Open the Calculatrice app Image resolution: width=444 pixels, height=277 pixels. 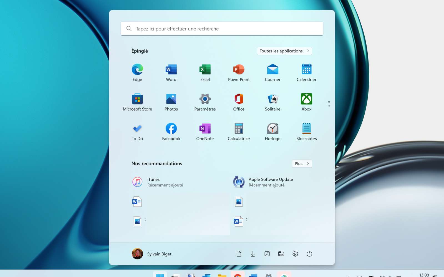(239, 132)
